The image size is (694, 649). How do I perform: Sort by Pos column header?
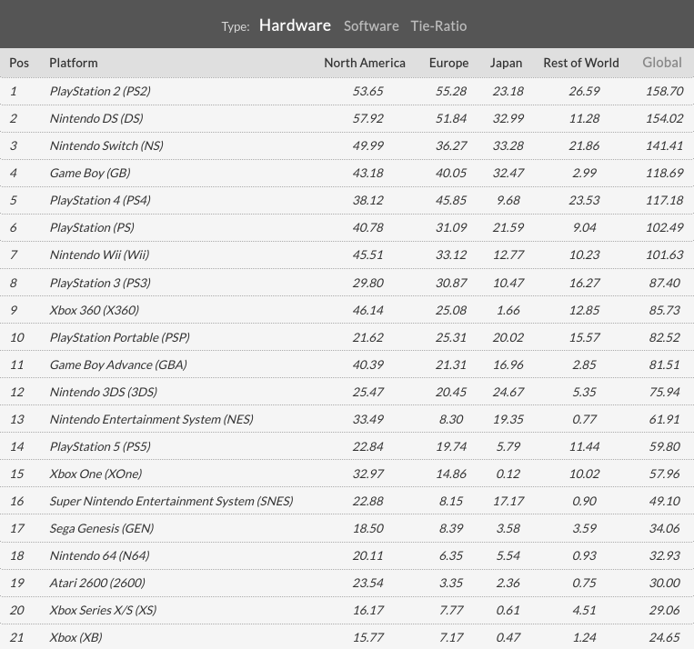point(19,63)
